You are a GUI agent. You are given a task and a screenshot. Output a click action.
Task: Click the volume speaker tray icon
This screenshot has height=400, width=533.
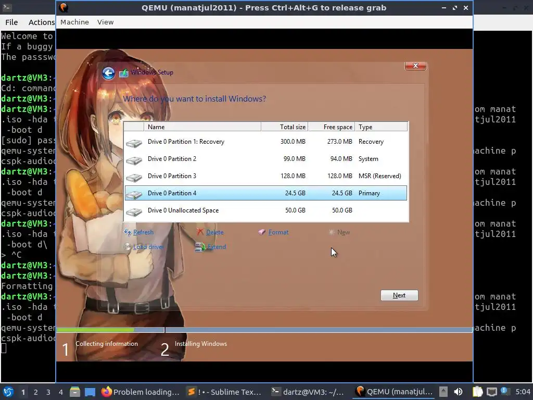coord(458,392)
